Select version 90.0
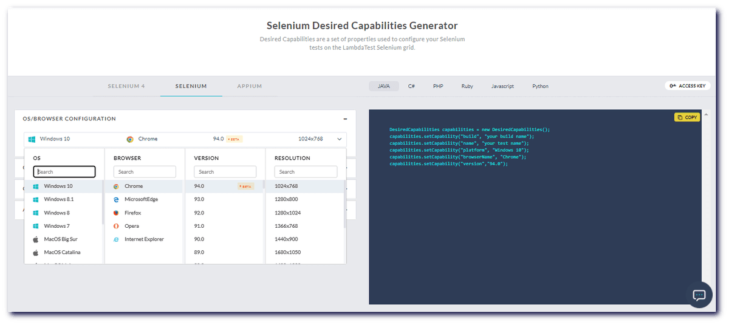Viewport: 729px width, 325px height. pos(225,239)
